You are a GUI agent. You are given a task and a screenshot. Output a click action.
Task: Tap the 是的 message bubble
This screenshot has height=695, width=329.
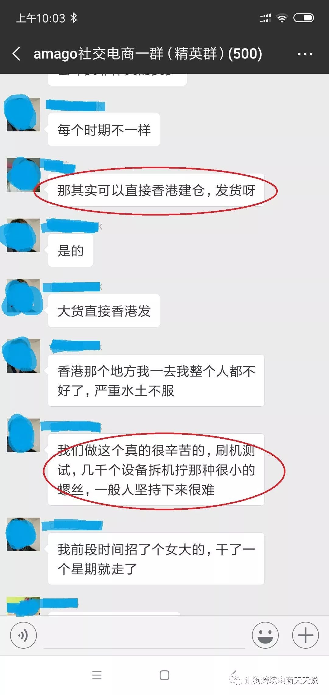[70, 251]
